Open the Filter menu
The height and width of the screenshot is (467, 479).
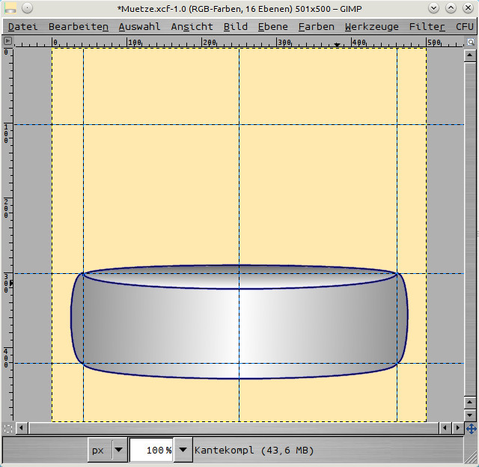[x=427, y=27]
